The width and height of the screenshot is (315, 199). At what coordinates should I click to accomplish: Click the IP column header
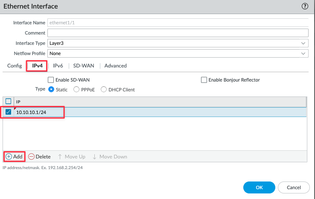[160, 102]
